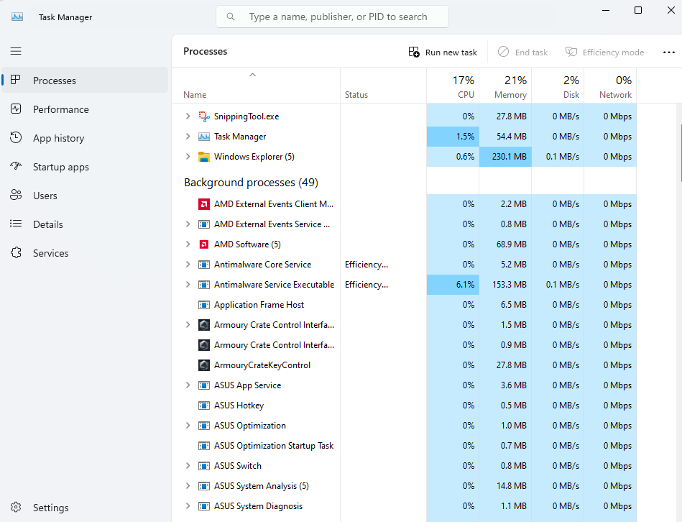Select the Processes page in sidebar
682x522 pixels.
(x=55, y=81)
